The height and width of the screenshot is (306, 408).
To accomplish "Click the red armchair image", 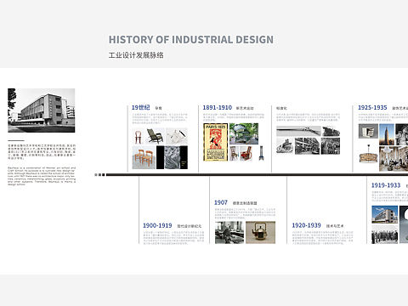I will click(x=246, y=153).
